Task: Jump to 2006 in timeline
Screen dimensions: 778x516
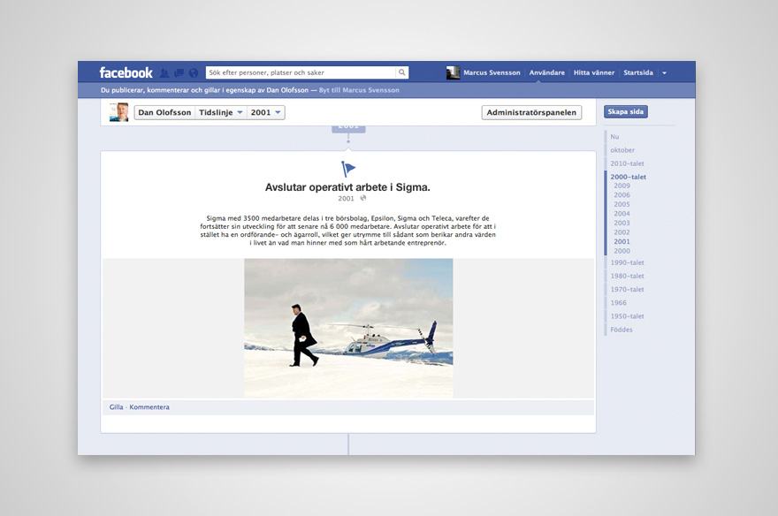Action: [x=622, y=195]
